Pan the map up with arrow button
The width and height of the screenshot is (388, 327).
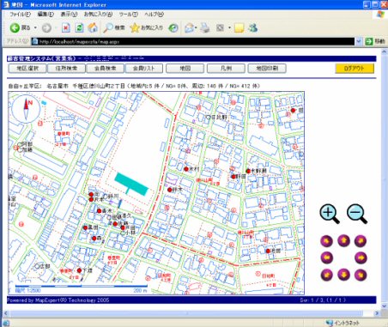(x=343, y=240)
